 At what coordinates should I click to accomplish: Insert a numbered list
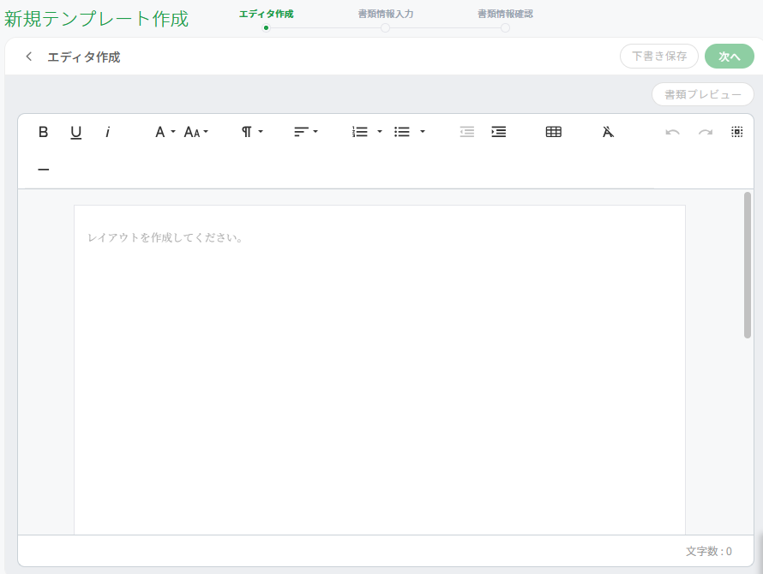[x=360, y=132]
